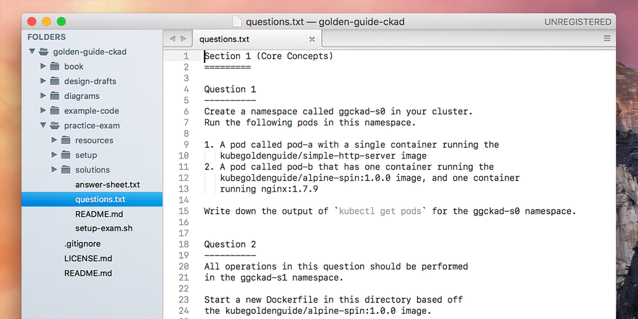Click the diagrams folder icon
This screenshot has width=638, height=319.
click(55, 96)
